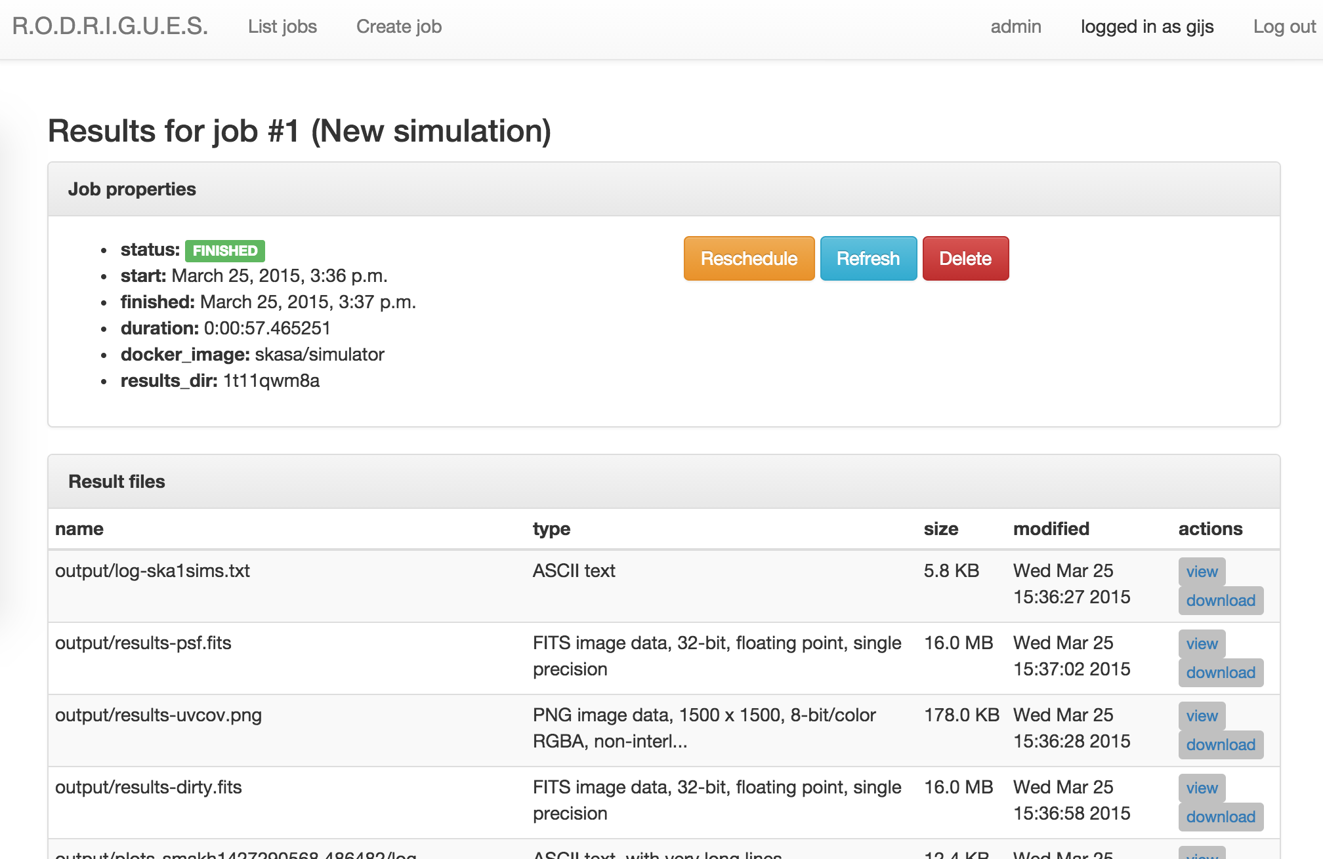
Task: Open the List jobs page
Action: point(282,26)
